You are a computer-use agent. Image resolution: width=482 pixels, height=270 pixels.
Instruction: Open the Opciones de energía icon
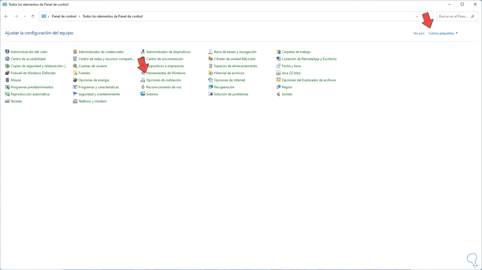(x=75, y=80)
